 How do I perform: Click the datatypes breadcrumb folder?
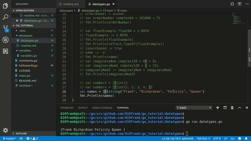(66, 11)
